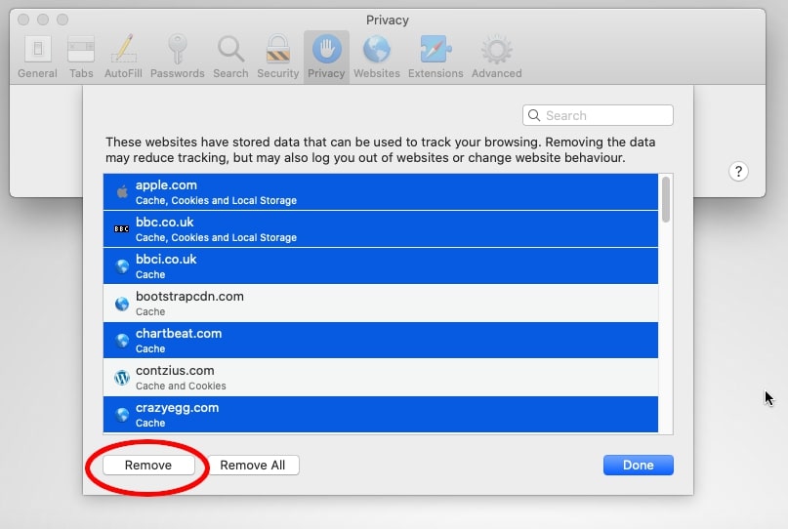Select the bootstrapcdn.com row
The height and width of the screenshot is (529, 788).
(x=381, y=304)
